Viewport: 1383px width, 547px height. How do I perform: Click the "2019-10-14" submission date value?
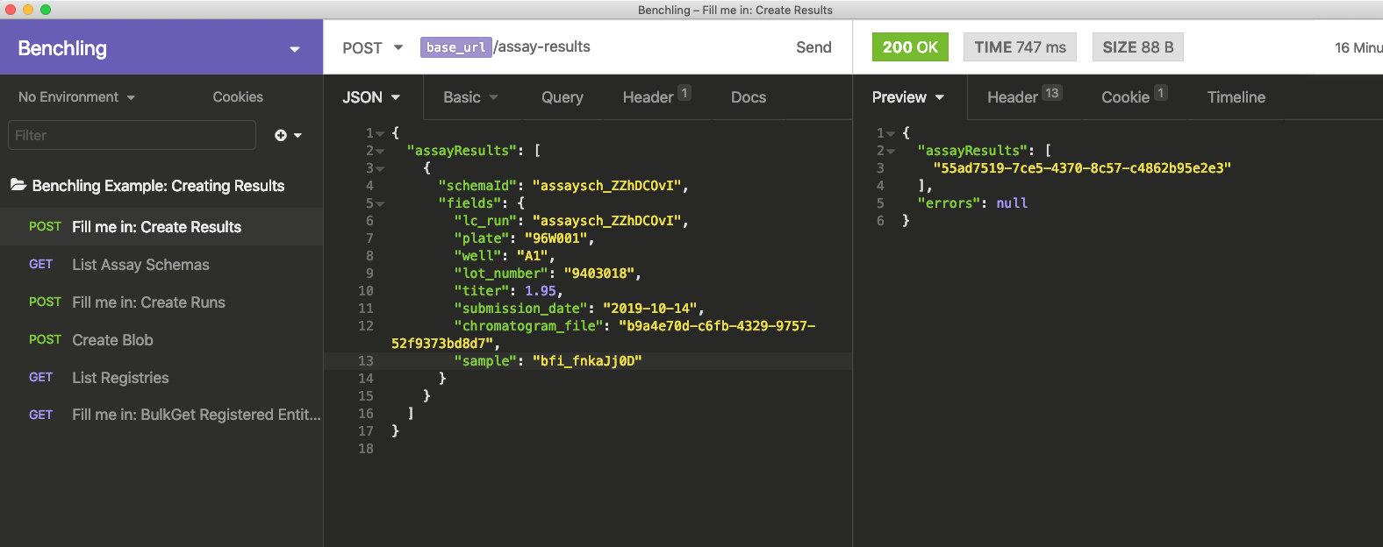coord(650,309)
